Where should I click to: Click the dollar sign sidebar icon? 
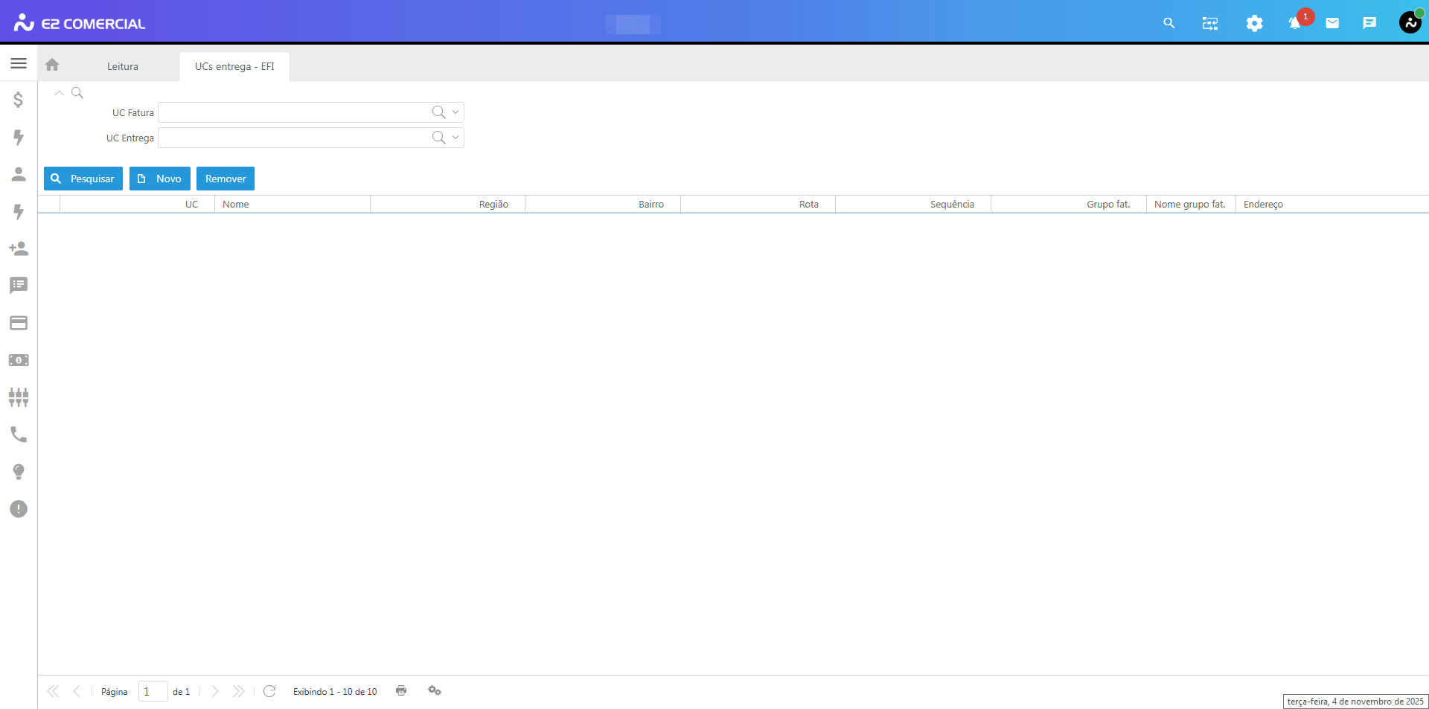tap(19, 100)
